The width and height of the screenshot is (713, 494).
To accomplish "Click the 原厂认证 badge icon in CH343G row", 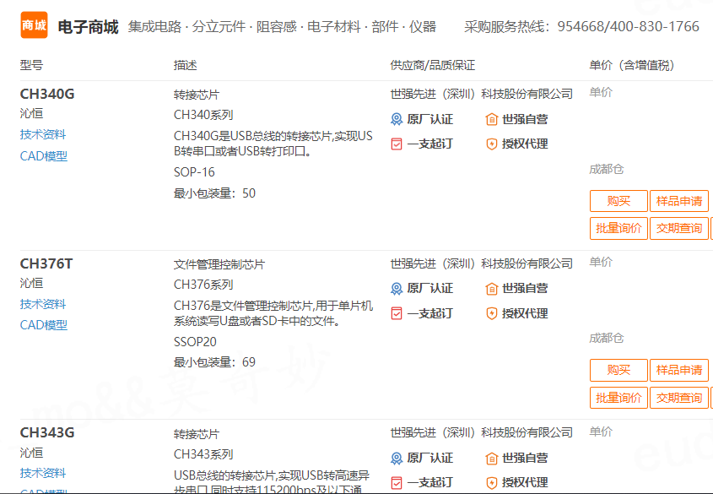I will pyautogui.click(x=397, y=458).
